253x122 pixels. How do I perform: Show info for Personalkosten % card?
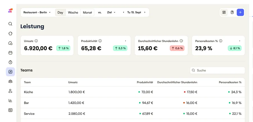click(221, 41)
